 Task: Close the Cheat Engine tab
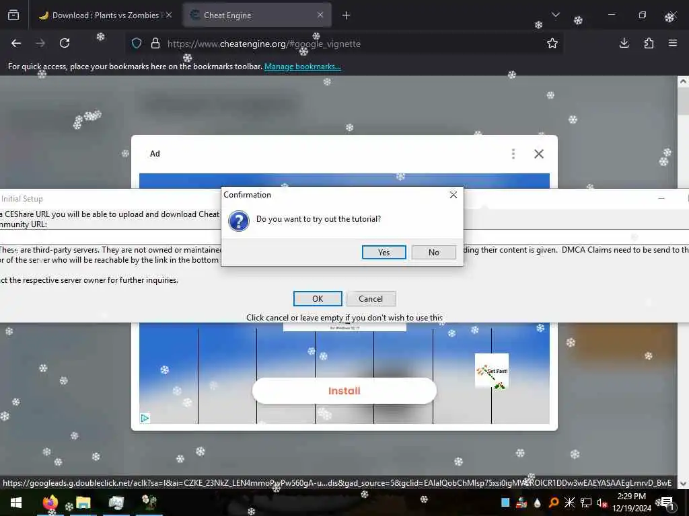[x=320, y=15]
